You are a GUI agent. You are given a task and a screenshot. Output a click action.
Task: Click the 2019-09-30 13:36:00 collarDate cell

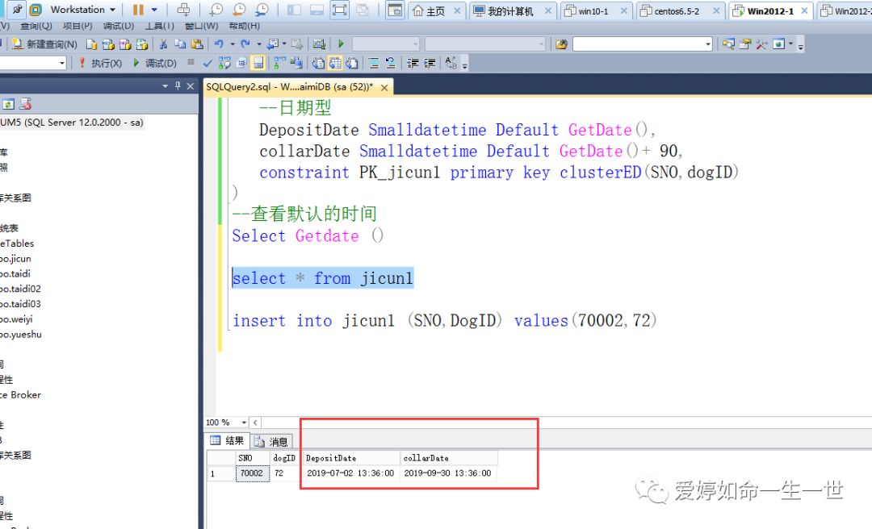[x=447, y=473]
